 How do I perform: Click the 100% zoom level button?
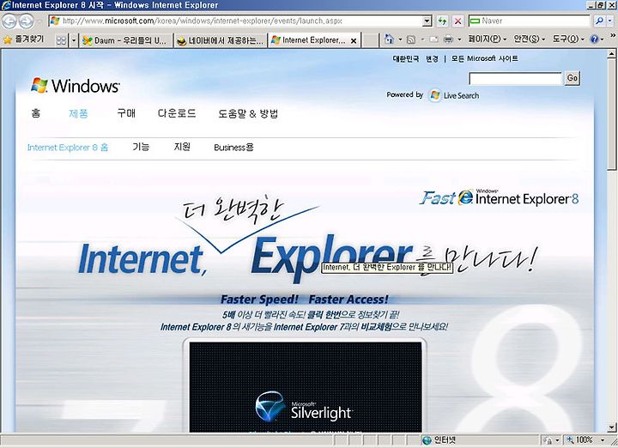click(x=579, y=440)
